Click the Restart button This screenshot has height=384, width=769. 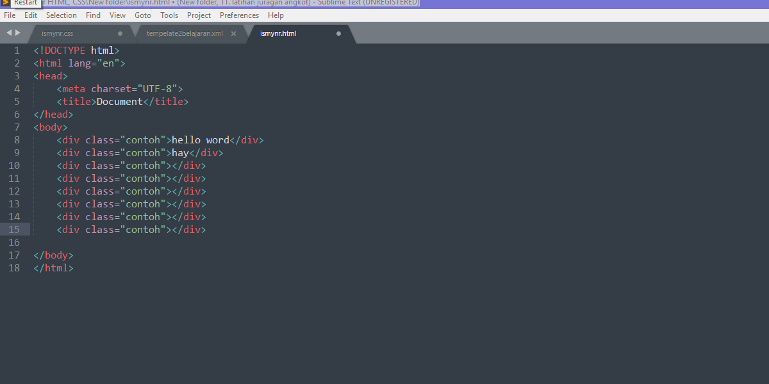tap(25, 3)
